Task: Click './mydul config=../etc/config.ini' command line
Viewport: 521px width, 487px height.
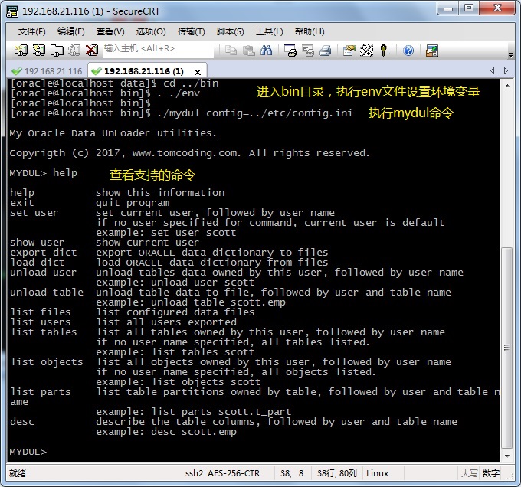Action: coord(254,113)
